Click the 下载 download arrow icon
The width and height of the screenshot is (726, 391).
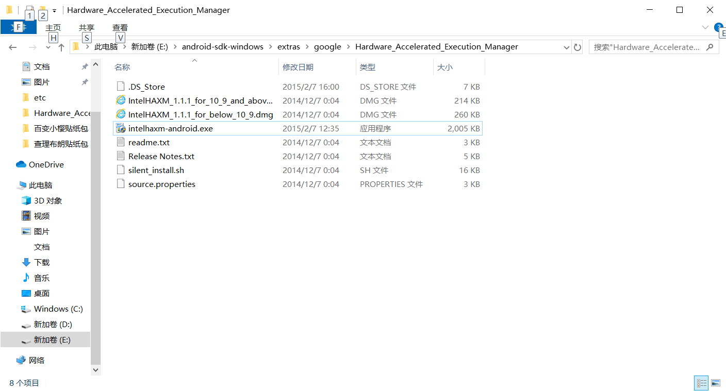tap(26, 262)
